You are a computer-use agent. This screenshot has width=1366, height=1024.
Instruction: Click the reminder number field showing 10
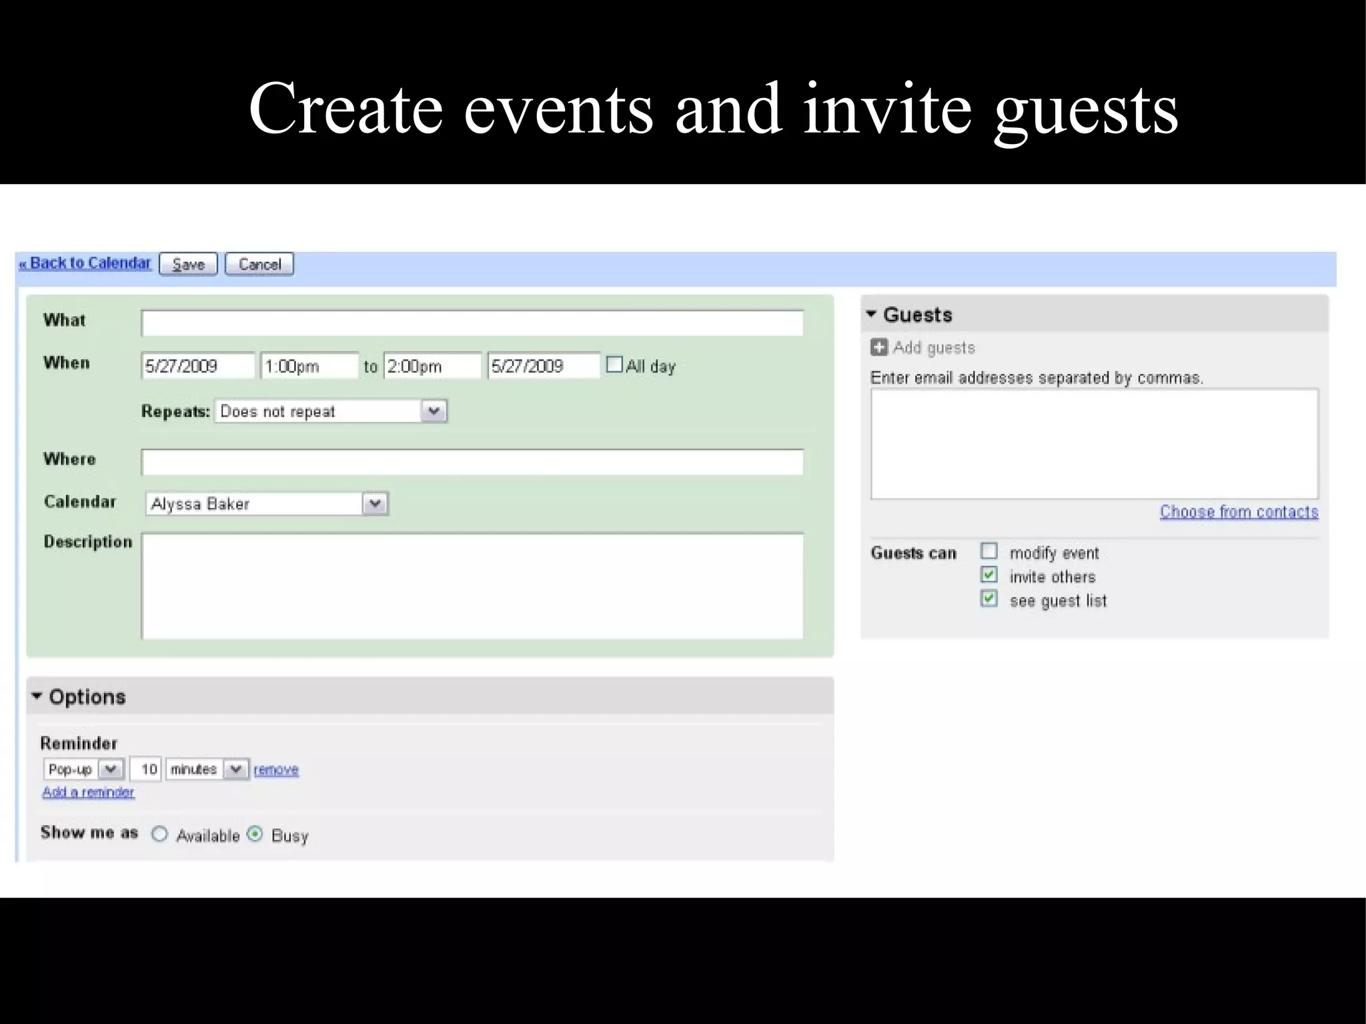coord(145,769)
